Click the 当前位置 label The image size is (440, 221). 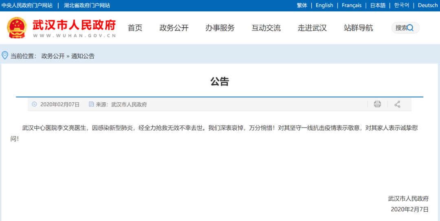(23, 56)
